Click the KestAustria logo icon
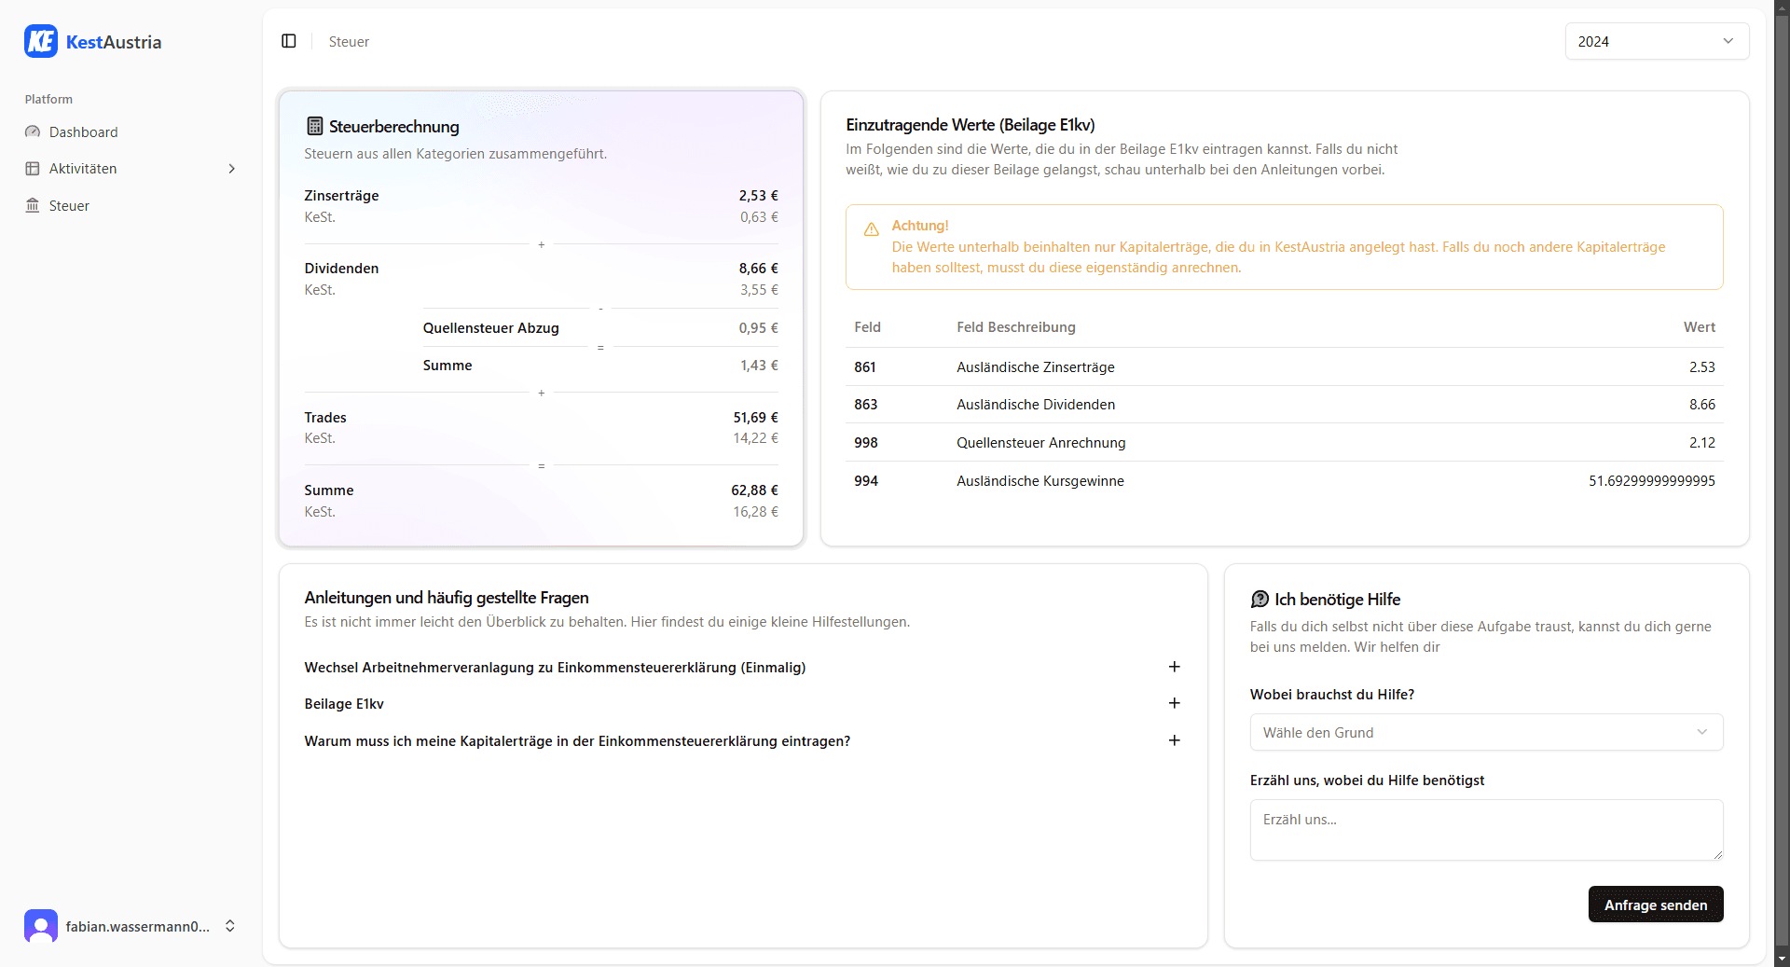 click(41, 41)
